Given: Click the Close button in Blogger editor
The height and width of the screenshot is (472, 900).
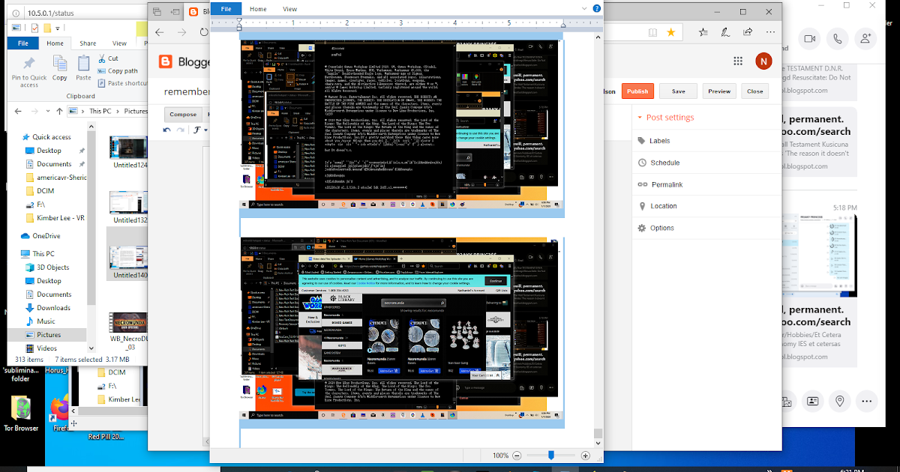Looking at the screenshot, I should [x=755, y=91].
